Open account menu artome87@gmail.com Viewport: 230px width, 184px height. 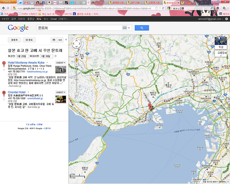(x=210, y=19)
